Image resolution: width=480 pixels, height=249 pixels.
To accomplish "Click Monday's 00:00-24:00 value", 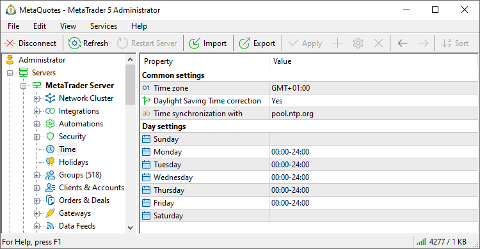I will click(290, 152).
